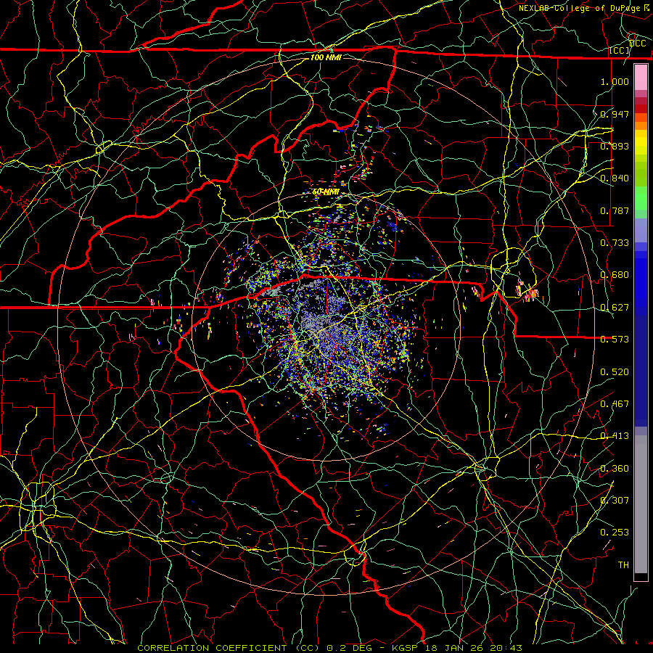The width and height of the screenshot is (653, 653).
Task: Select the 0.627 scale value
Action: point(615,308)
